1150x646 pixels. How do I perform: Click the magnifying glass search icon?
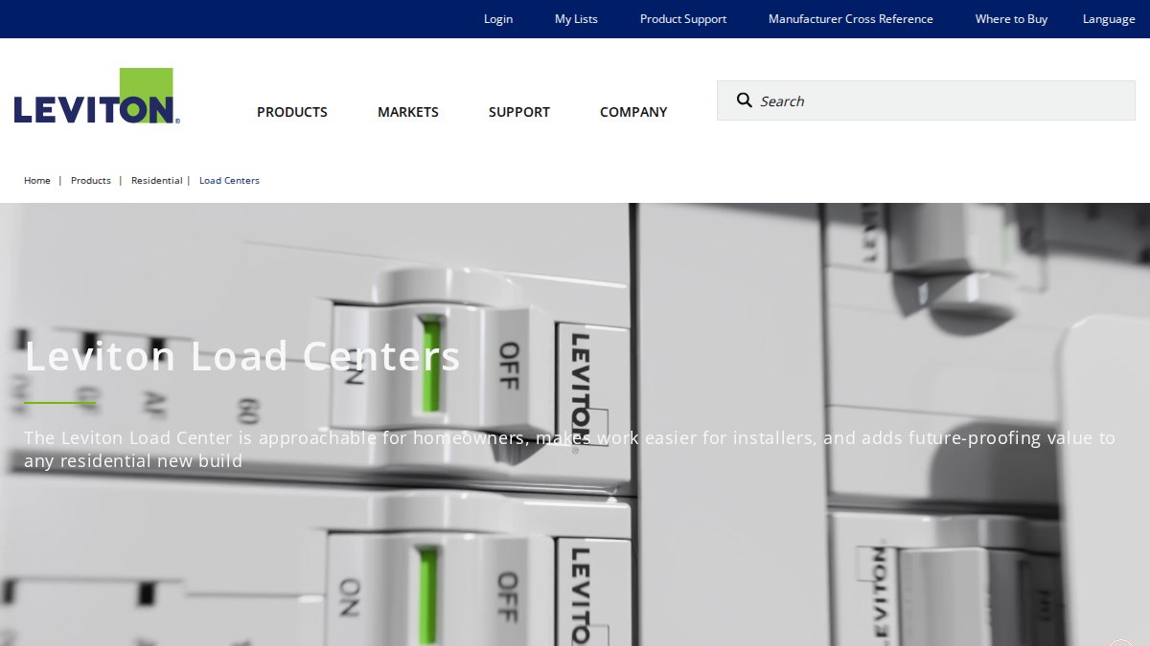pos(745,100)
